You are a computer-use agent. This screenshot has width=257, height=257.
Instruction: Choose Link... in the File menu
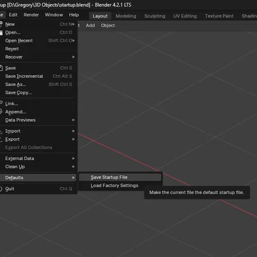pyautogui.click(x=38, y=103)
